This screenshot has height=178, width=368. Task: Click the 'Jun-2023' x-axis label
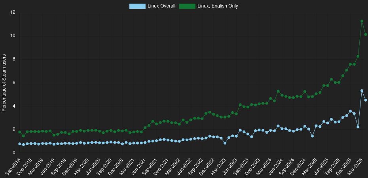pos(230,166)
